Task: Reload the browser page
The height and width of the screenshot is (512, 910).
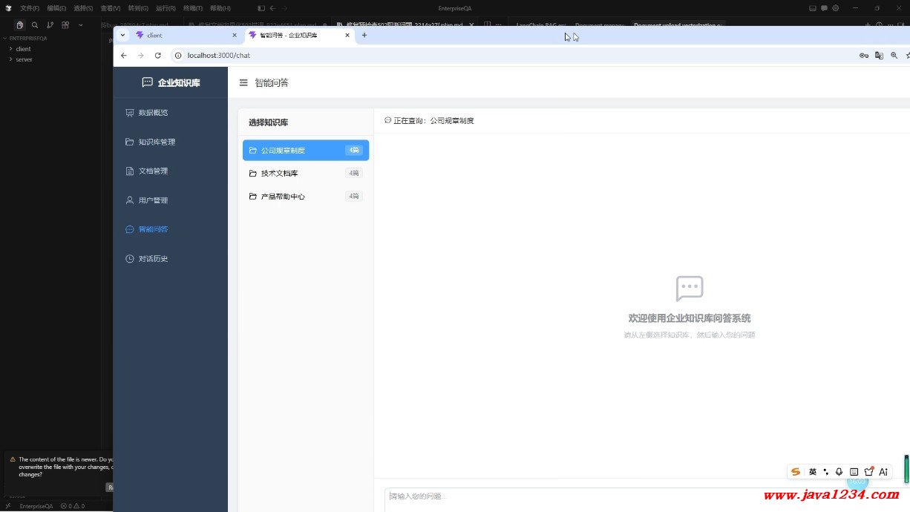Action: pyautogui.click(x=157, y=56)
